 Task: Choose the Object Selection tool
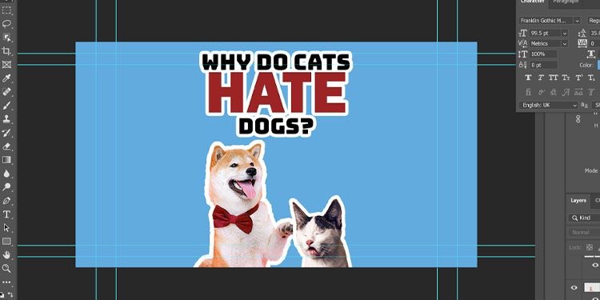[x=6, y=38]
